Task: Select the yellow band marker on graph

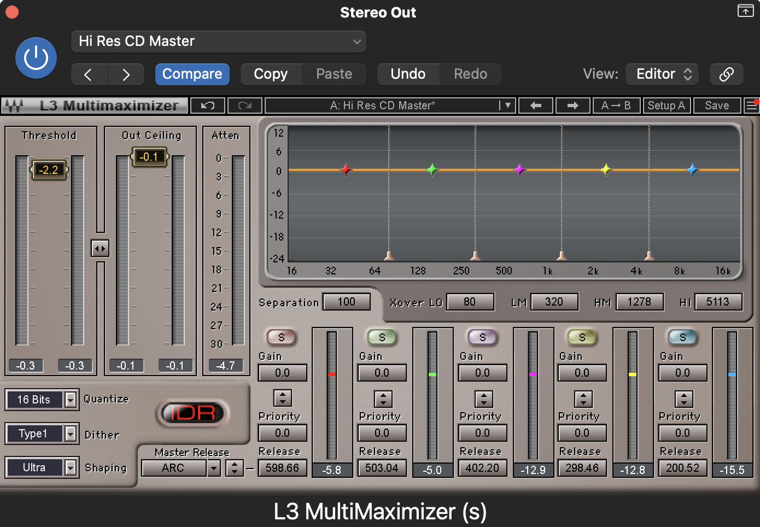Action: point(606,169)
